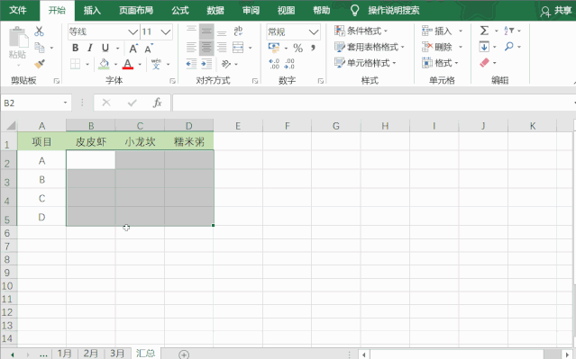Click 操作说明搜索 search box
The width and height of the screenshot is (576, 359).
pos(393,10)
